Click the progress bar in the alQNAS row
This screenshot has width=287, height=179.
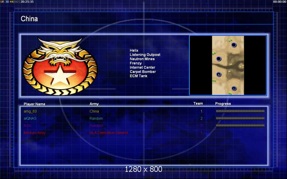240,118
